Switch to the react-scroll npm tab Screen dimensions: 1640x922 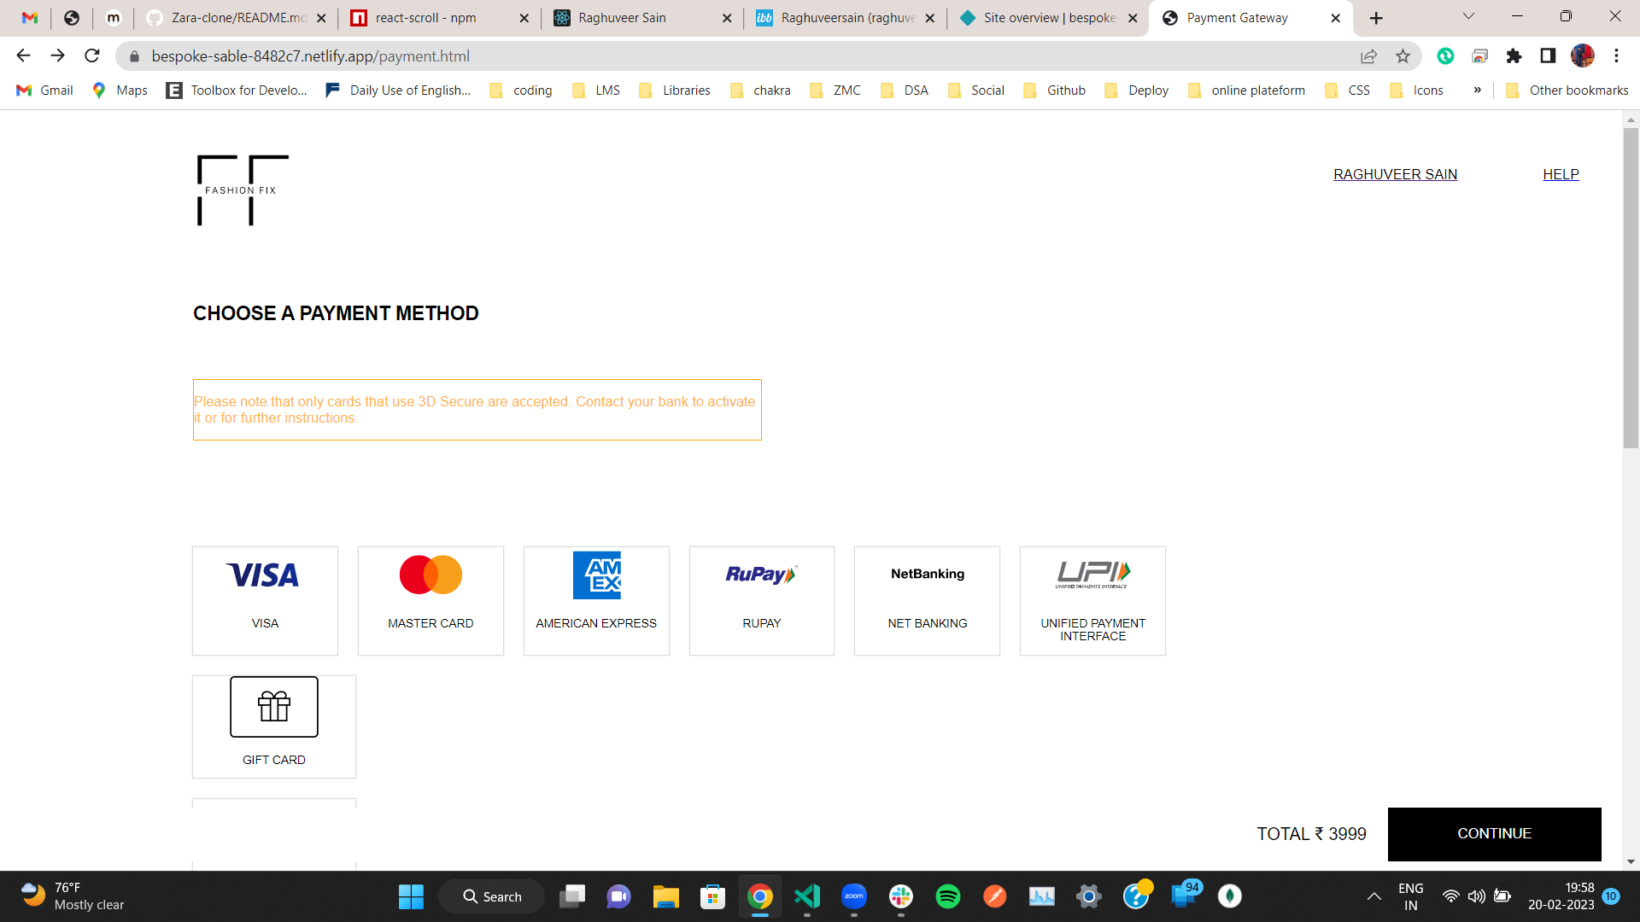(x=425, y=18)
